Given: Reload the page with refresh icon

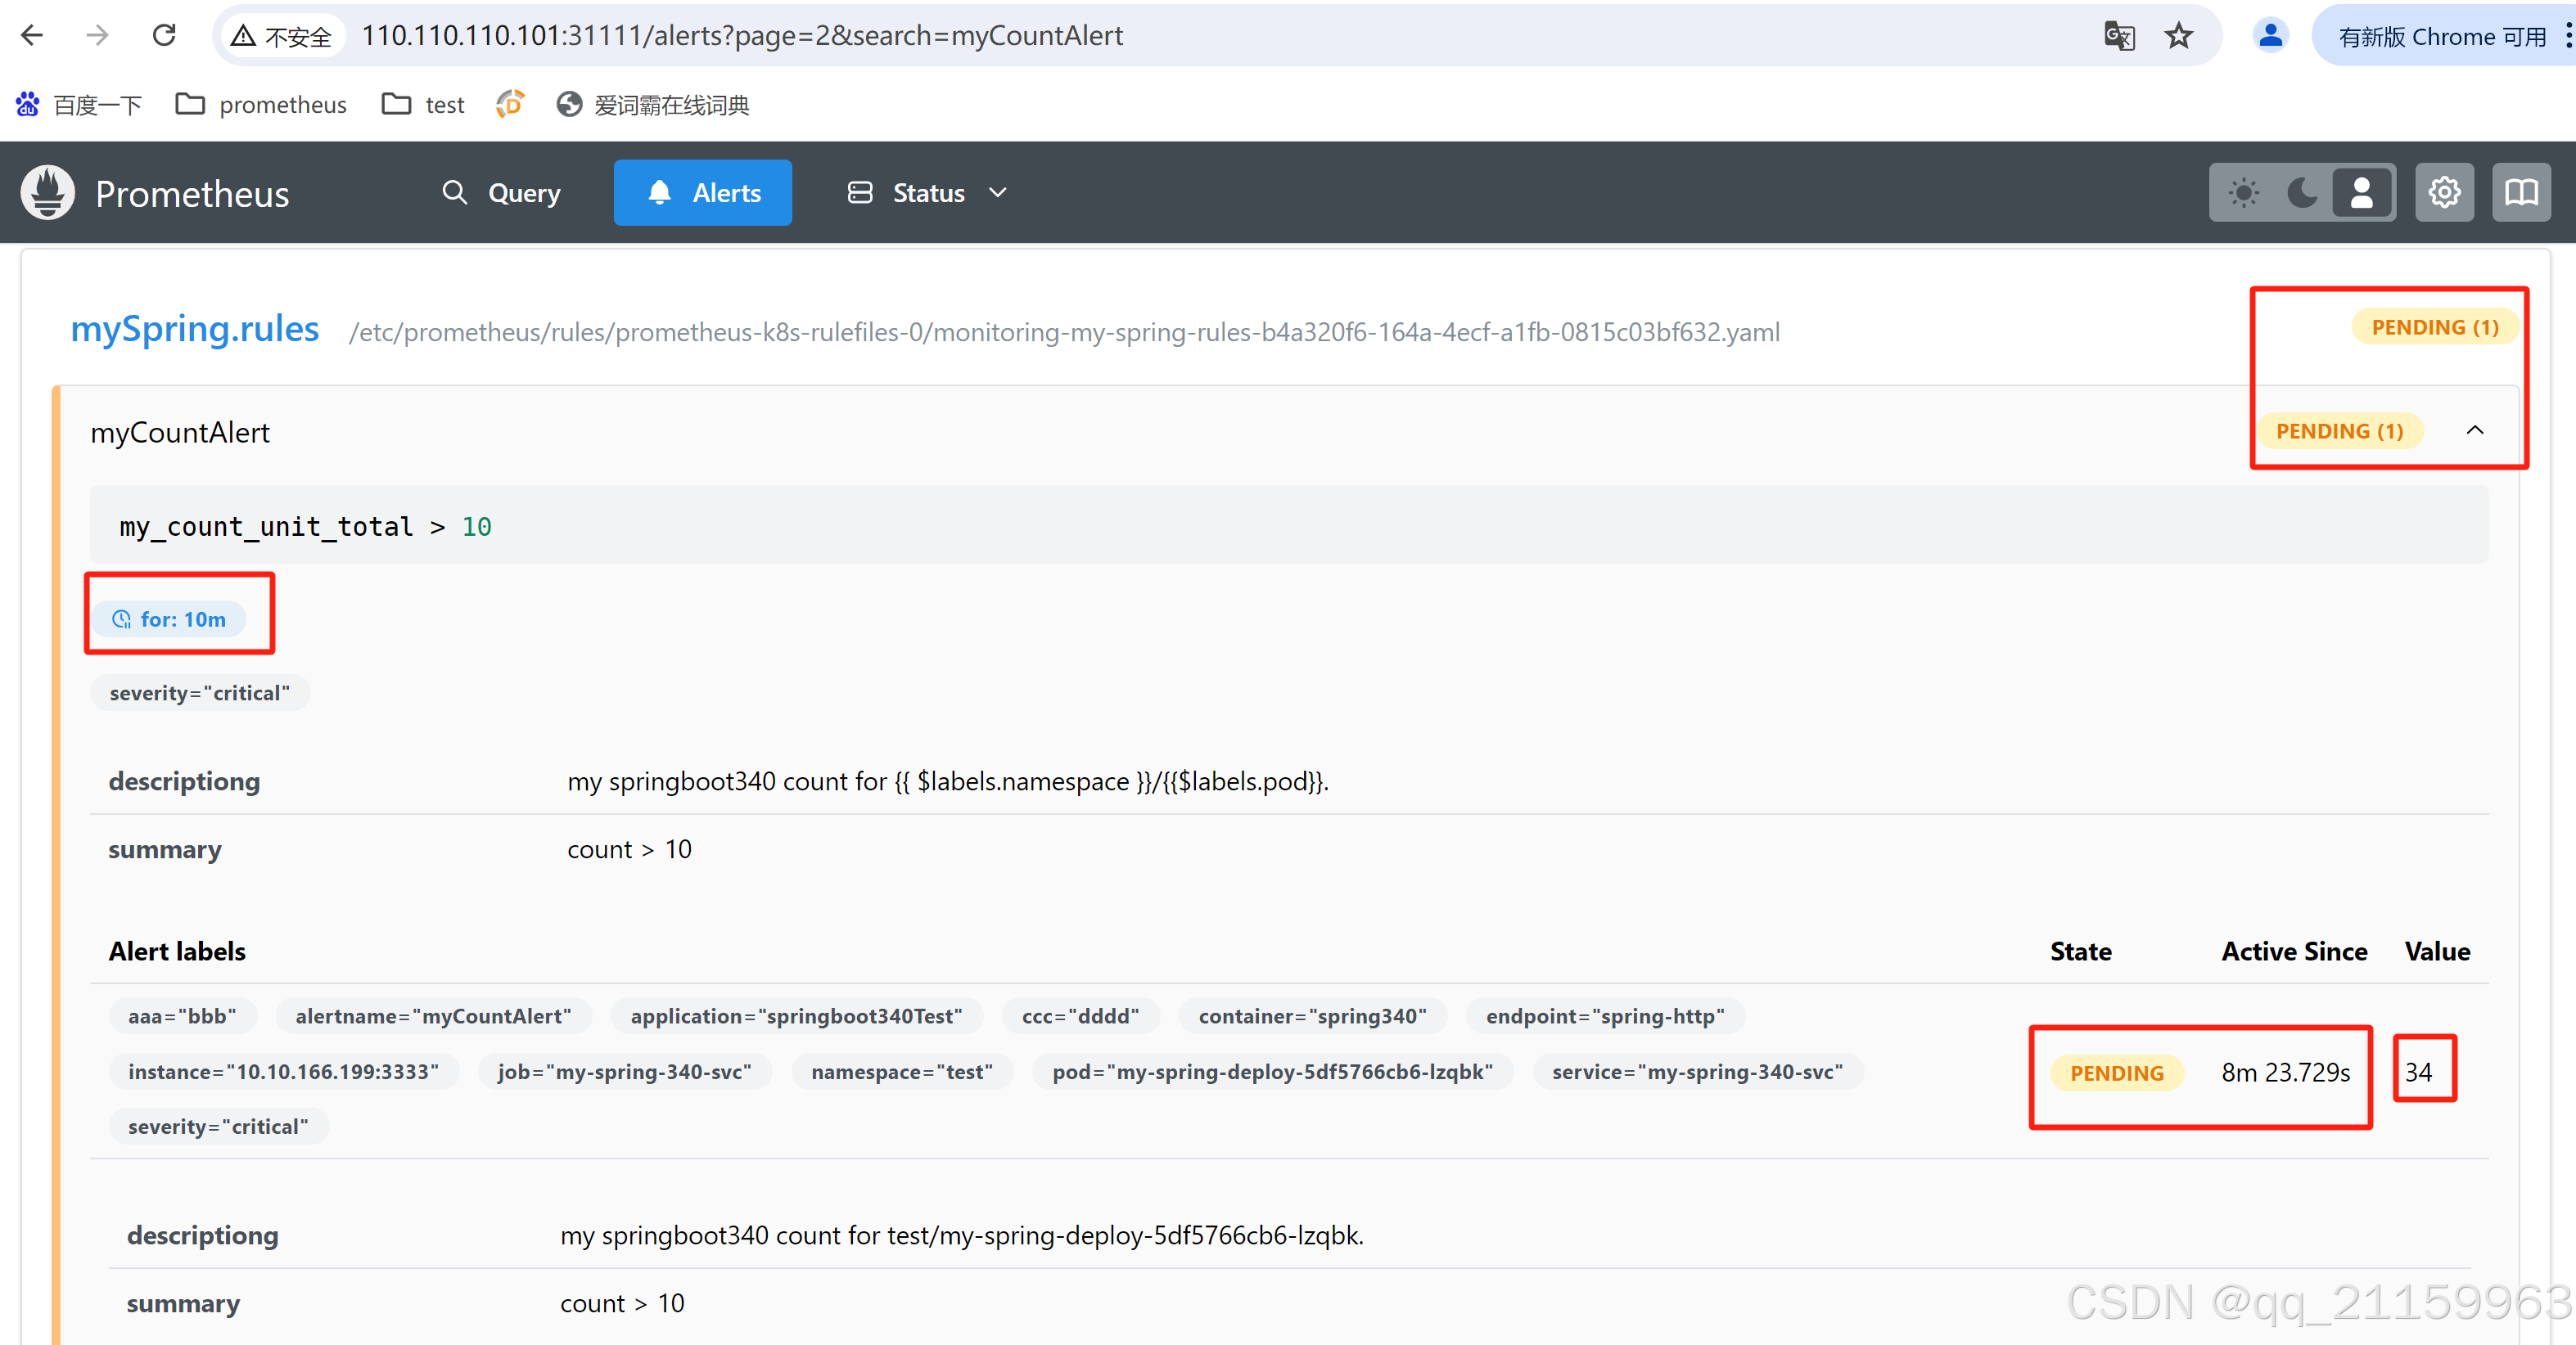Looking at the screenshot, I should point(164,36).
